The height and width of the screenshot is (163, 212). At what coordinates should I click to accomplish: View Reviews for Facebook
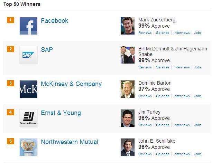pos(145,33)
